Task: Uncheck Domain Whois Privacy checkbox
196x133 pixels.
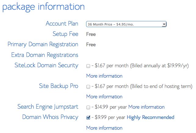Action: point(88,117)
